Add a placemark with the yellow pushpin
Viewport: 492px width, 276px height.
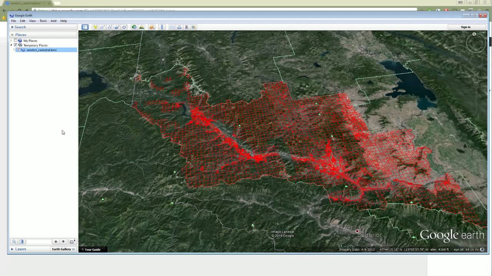(x=95, y=27)
